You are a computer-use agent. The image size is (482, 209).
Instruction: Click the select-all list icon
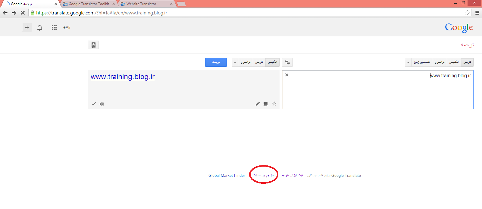266,104
